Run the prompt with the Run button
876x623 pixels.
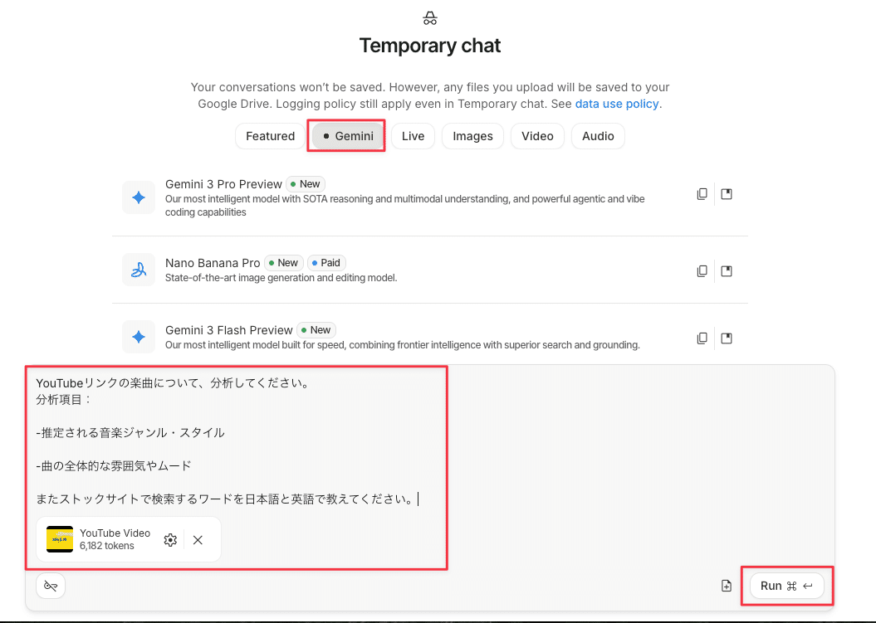[x=786, y=586]
